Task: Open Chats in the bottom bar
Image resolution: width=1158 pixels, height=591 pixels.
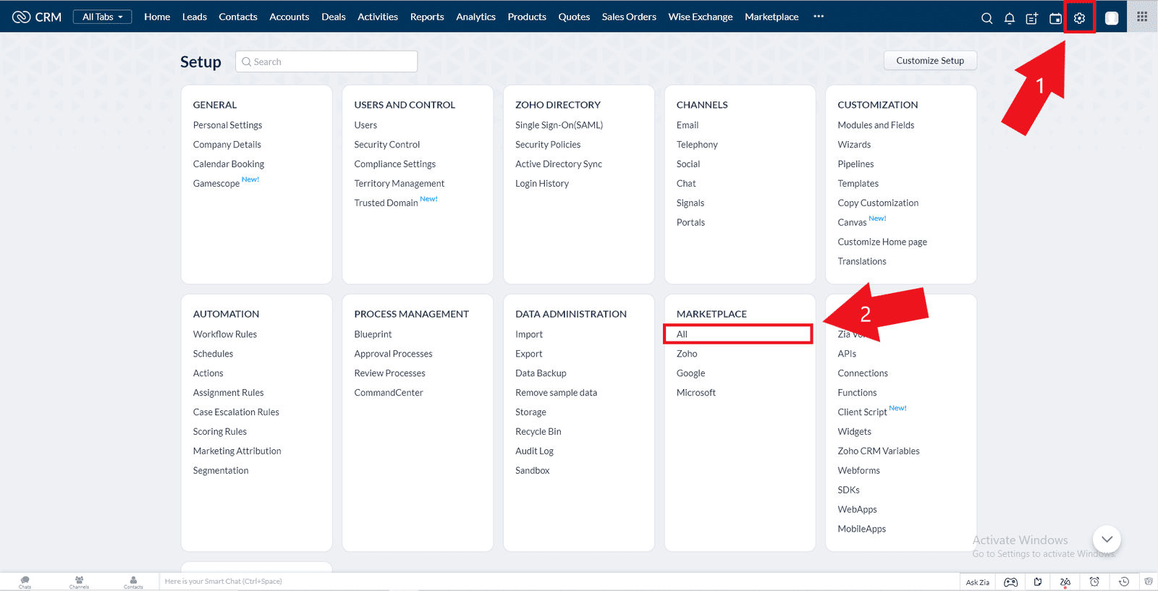Action: click(25, 582)
